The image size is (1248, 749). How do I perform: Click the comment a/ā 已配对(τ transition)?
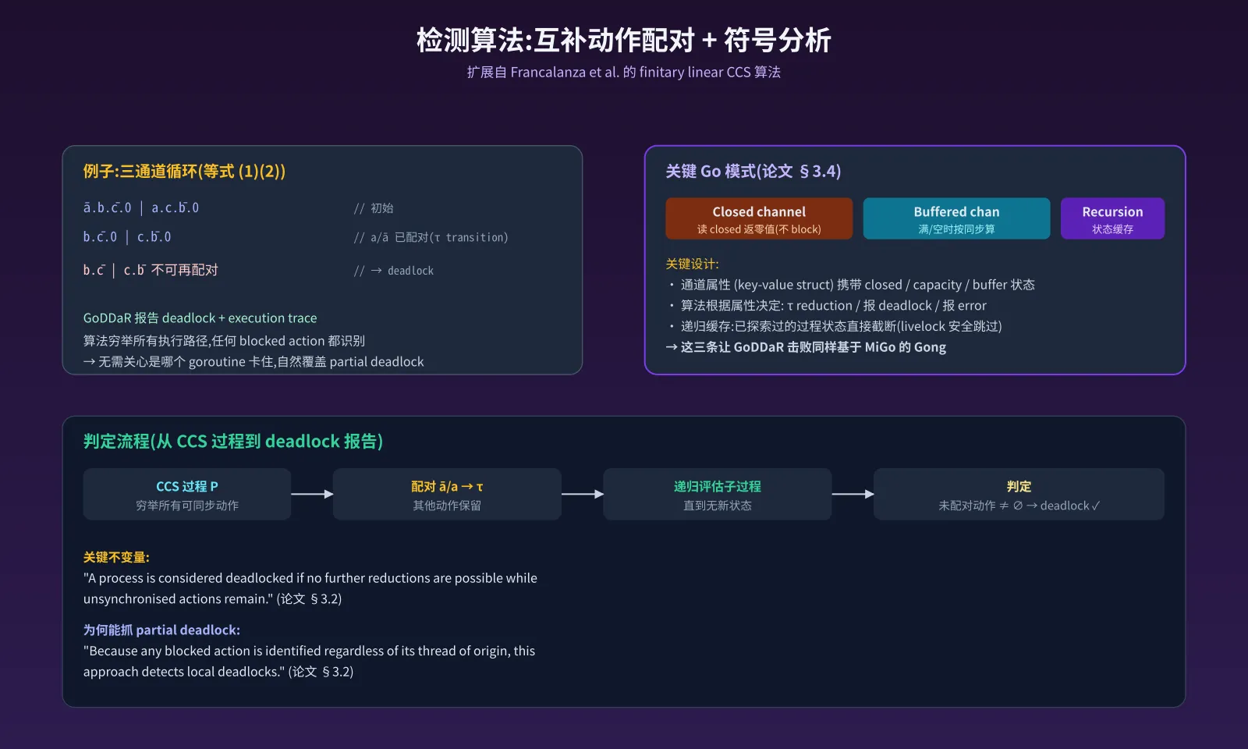coord(431,237)
